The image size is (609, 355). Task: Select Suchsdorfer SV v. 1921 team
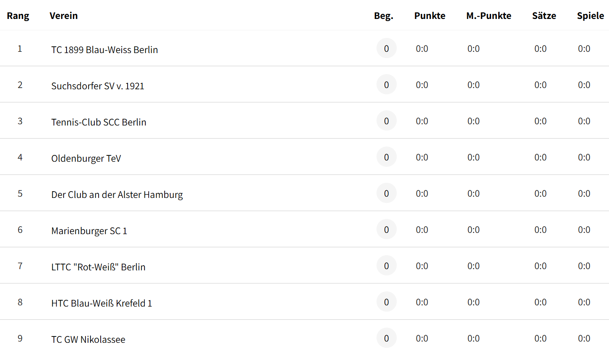pos(98,86)
